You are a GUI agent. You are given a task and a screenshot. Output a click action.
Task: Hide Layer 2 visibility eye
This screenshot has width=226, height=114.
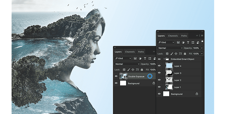coord(159,80)
